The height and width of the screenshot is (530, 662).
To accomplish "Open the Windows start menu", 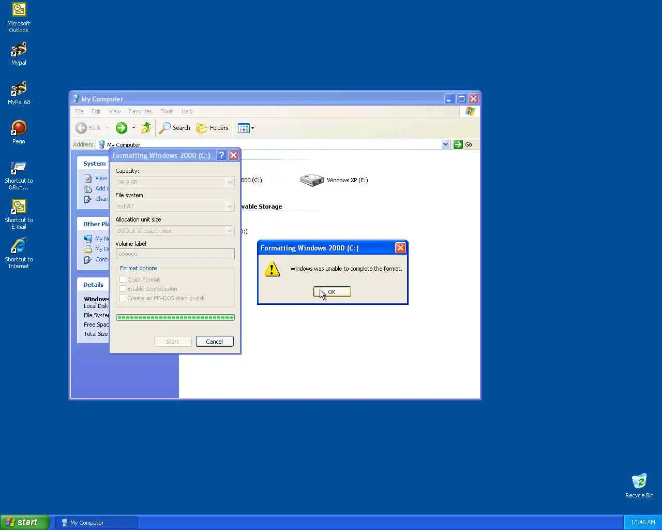I will [25, 522].
